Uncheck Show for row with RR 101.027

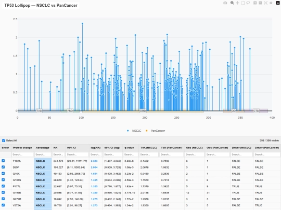click(3, 167)
